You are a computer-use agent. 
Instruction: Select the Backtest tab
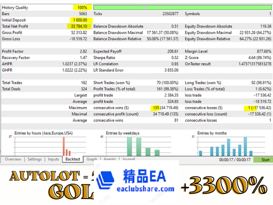73,159
